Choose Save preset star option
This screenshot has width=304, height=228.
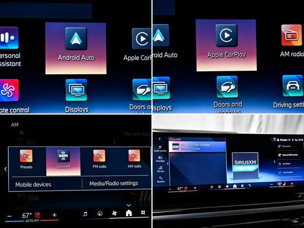285,146
